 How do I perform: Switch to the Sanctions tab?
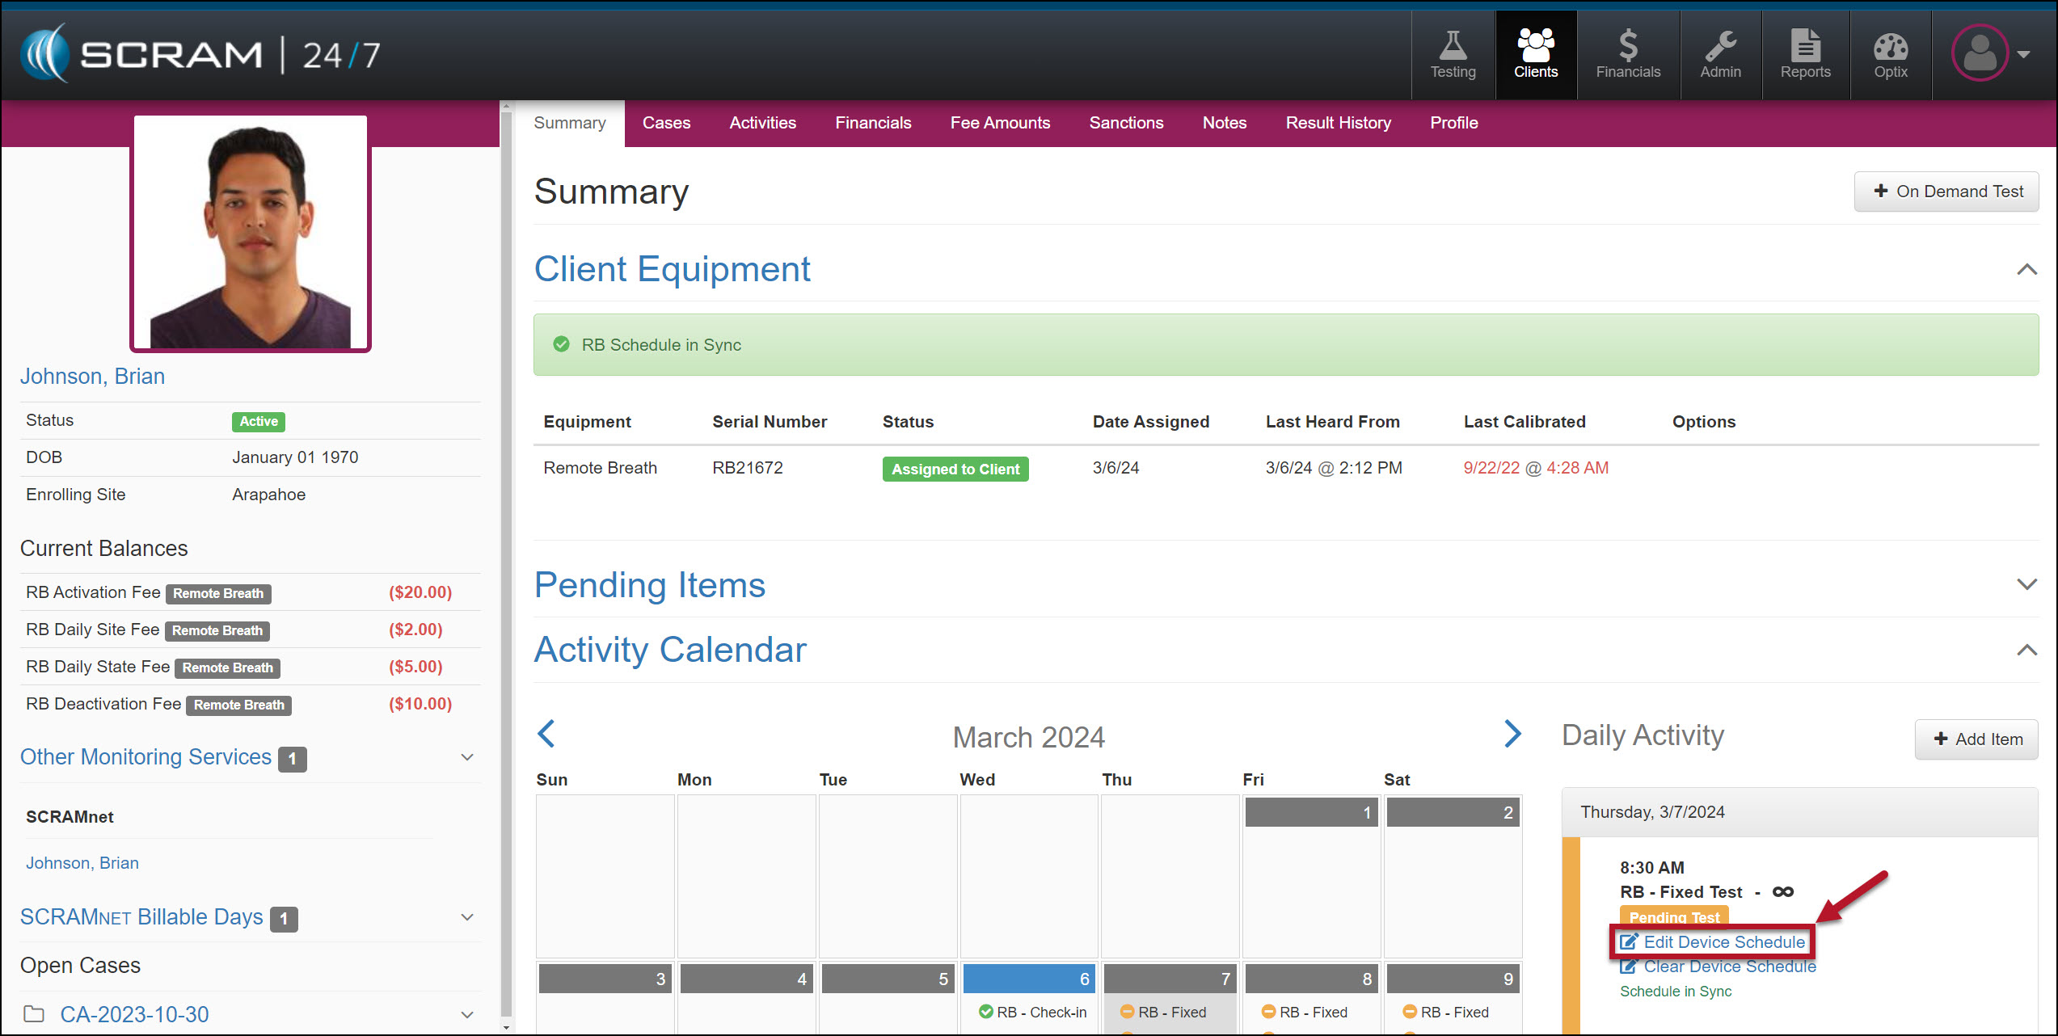point(1125,123)
